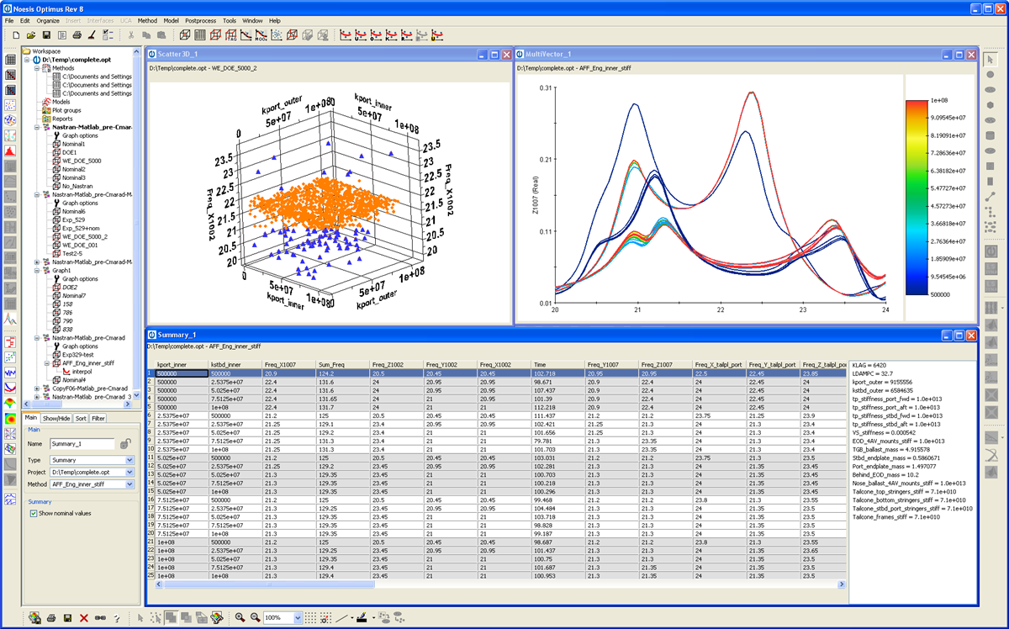
Task: Click the zoom in magnifier icon
Action: [240, 617]
